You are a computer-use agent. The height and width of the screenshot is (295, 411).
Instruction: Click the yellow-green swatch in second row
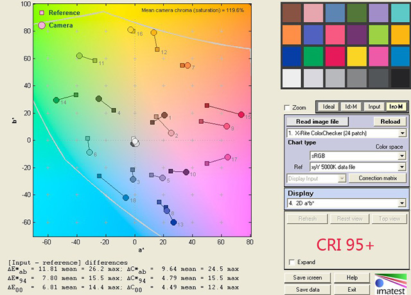(378, 35)
